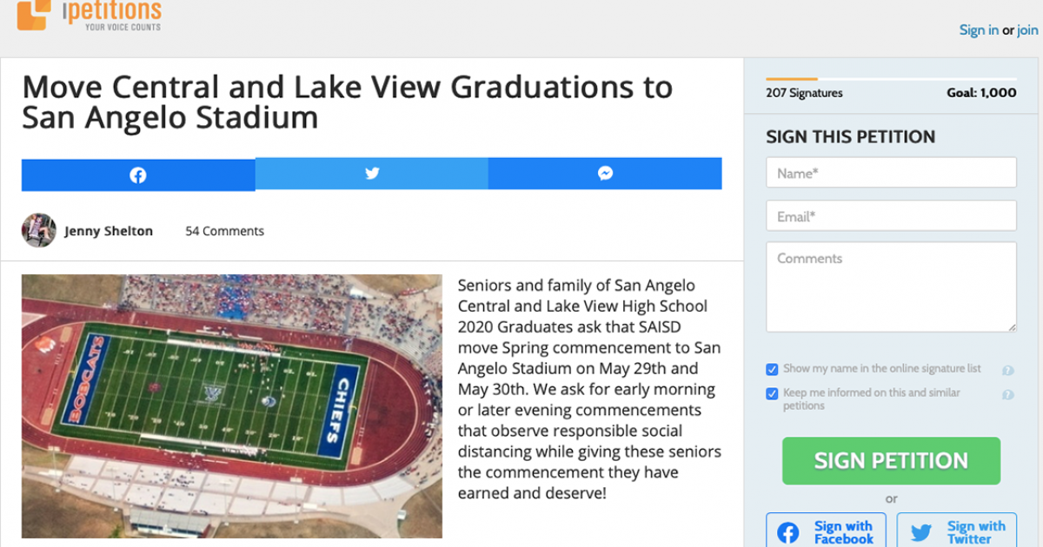Click the Name input field
The image size is (1043, 547).
[891, 172]
